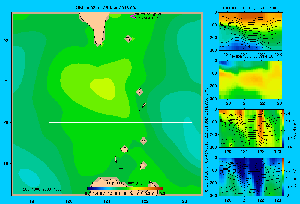Click the -0.5 tick on height anomaly bar
This screenshot has width=300, height=204.
tap(87, 194)
